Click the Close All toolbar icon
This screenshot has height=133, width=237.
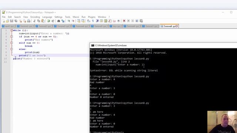pyautogui.click(x=24, y=21)
